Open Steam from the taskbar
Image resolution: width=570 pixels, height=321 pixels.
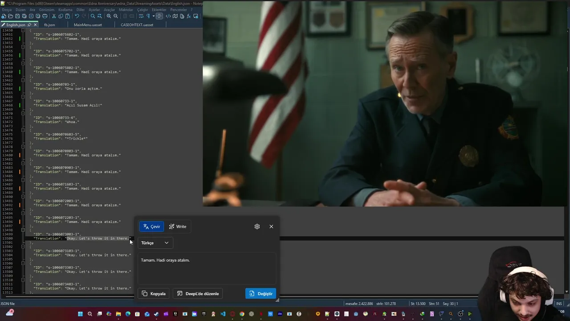pyautogui.click(x=156, y=314)
